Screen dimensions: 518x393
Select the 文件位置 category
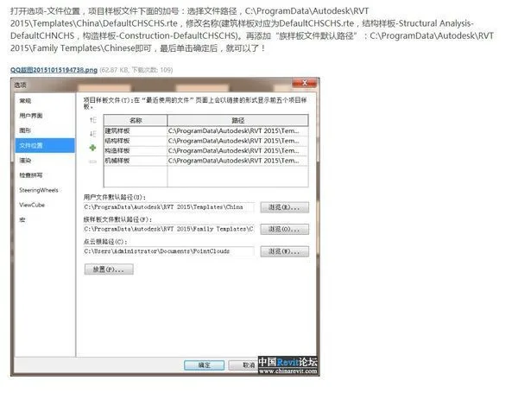tap(45, 145)
